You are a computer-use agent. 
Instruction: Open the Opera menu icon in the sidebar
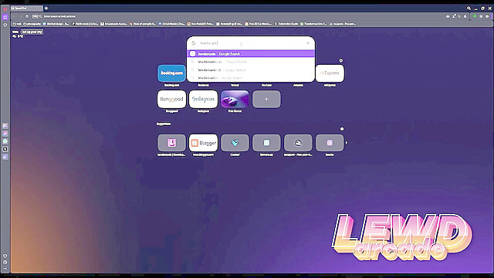5,9
